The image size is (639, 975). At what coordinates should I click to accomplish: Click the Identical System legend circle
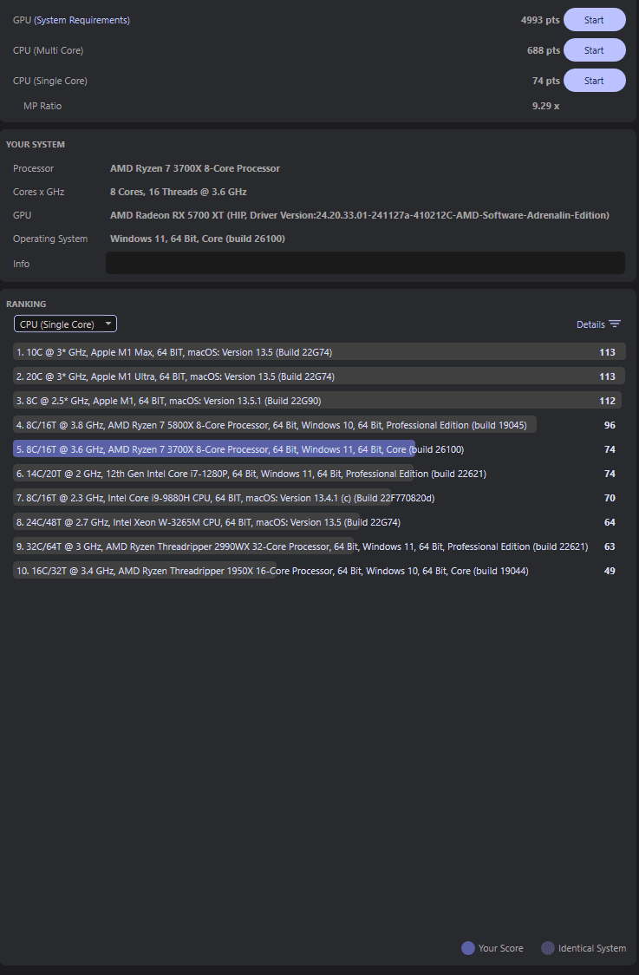click(x=548, y=947)
